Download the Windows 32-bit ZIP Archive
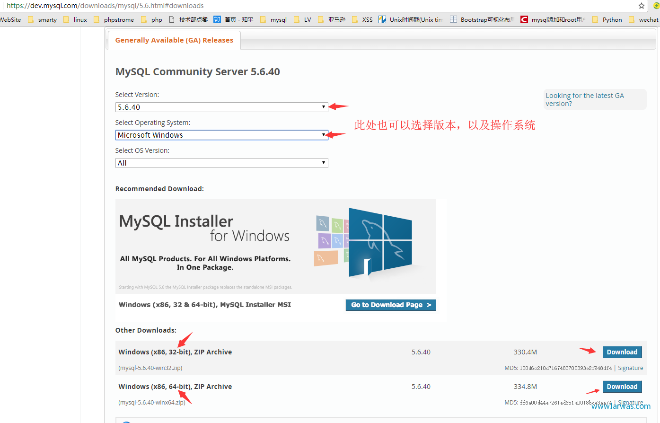660x423 pixels. (622, 352)
